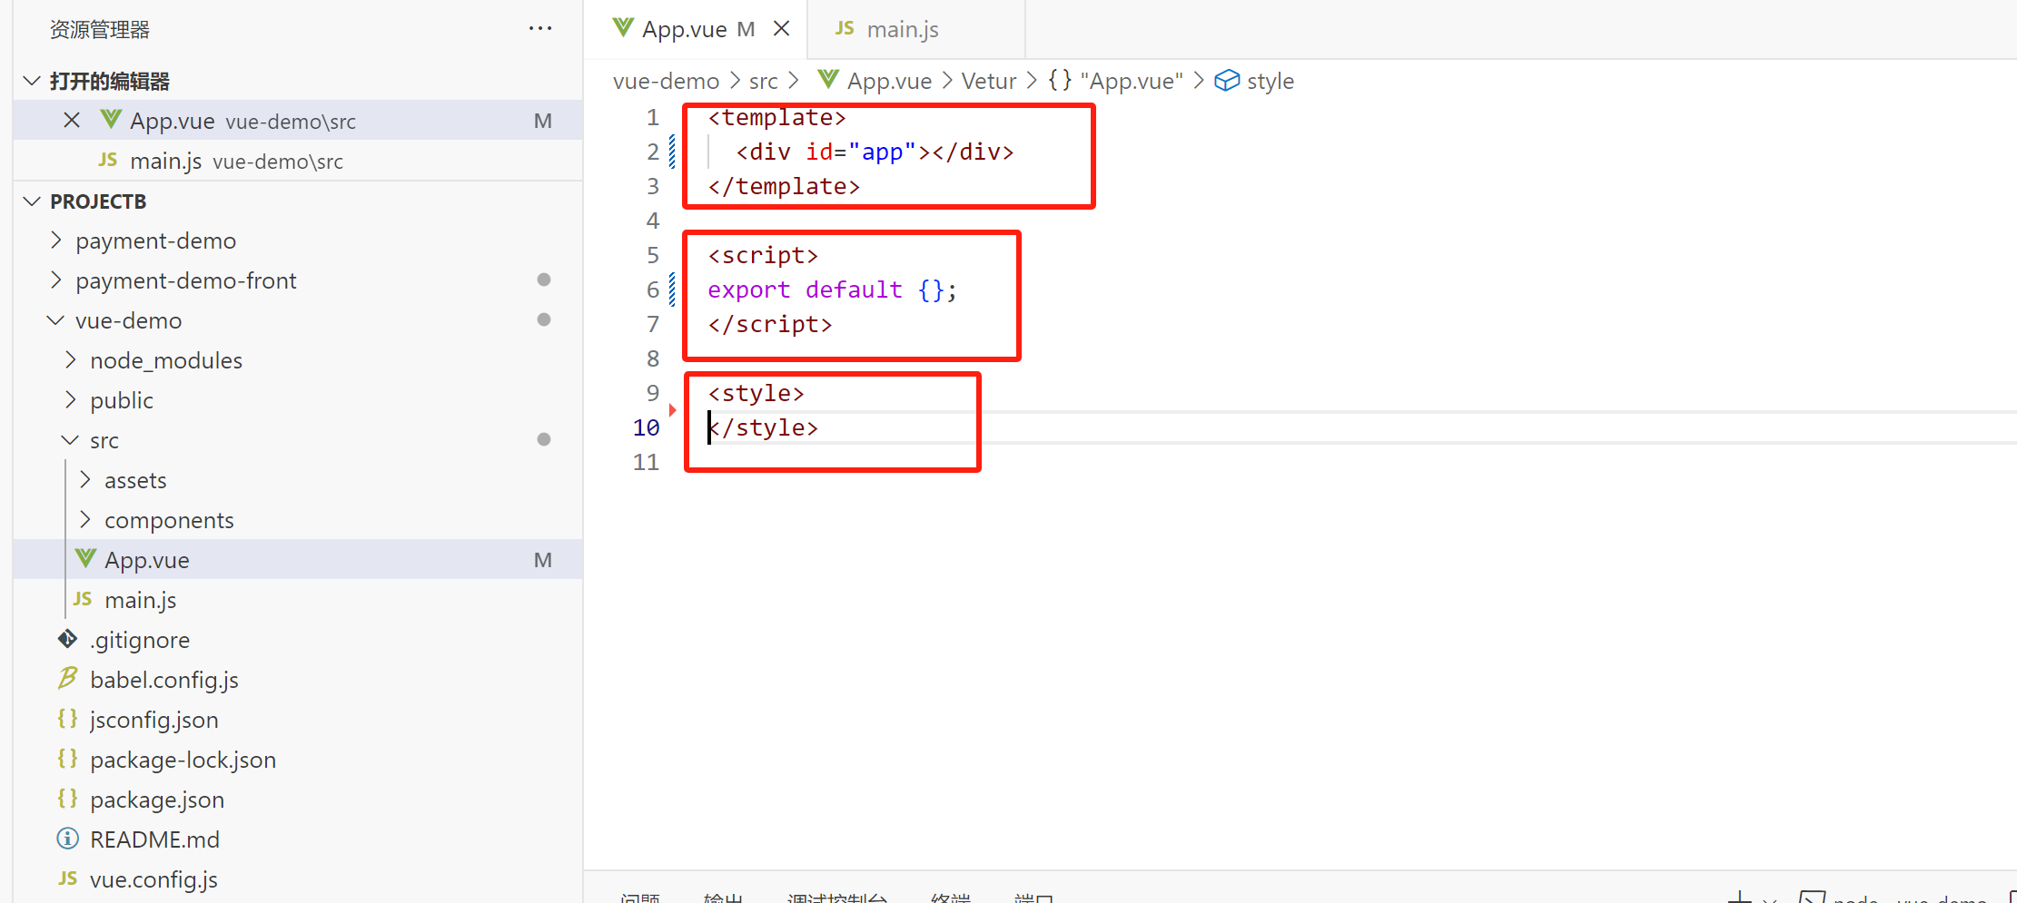Click "App.vue" braces item in breadcrumb
The height and width of the screenshot is (903, 2017).
pos(1132,81)
